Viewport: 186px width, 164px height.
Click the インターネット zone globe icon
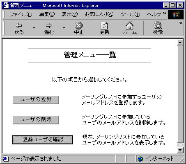point(140,159)
